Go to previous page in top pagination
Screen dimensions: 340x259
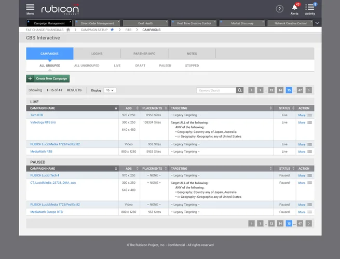(x=252, y=90)
